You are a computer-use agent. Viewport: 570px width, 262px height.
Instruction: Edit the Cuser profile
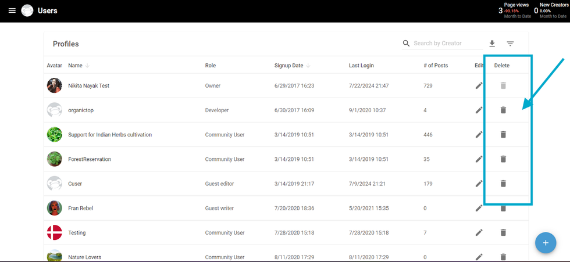(x=479, y=184)
